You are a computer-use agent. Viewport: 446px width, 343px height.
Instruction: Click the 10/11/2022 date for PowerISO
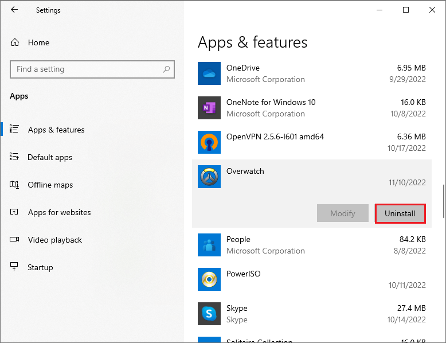[x=407, y=285]
